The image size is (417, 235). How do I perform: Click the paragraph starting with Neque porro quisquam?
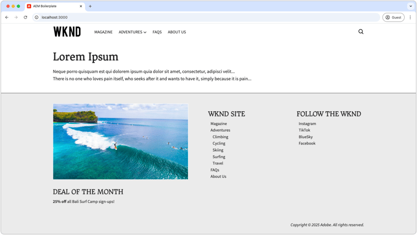[143, 71]
